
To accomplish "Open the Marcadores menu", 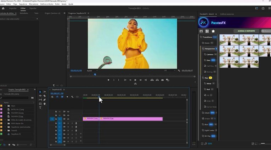I will point(34,4).
